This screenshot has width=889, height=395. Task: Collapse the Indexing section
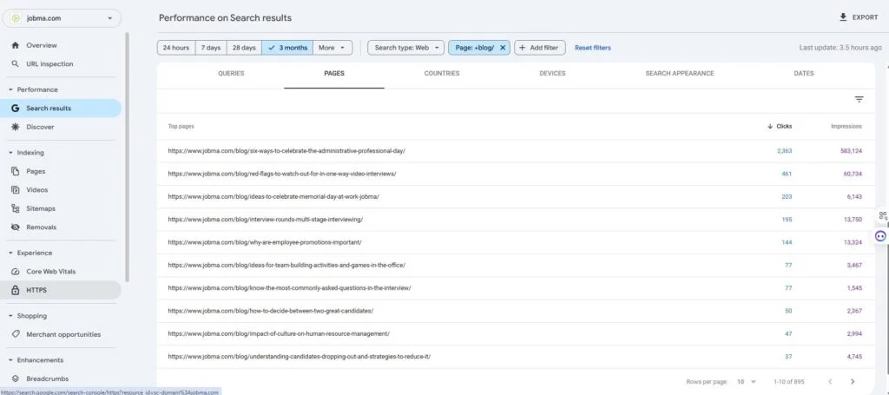[x=10, y=153]
